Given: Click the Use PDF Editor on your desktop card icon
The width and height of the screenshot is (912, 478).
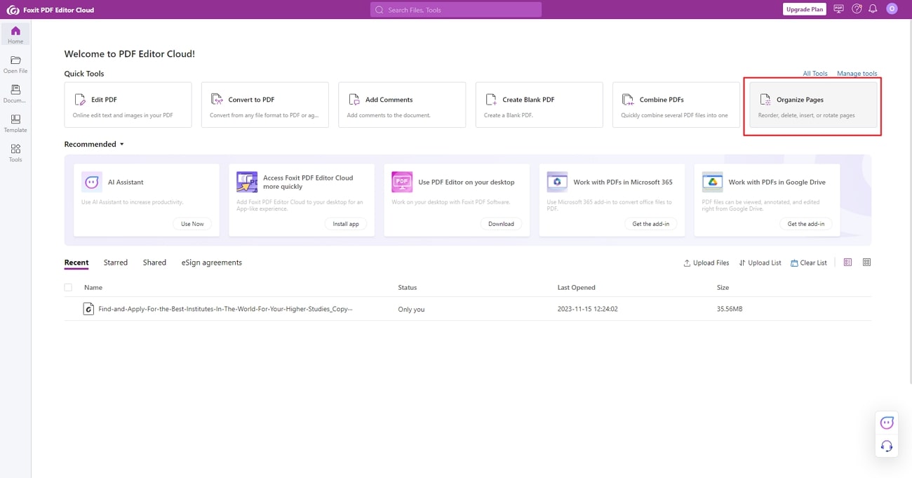Looking at the screenshot, I should tap(402, 182).
